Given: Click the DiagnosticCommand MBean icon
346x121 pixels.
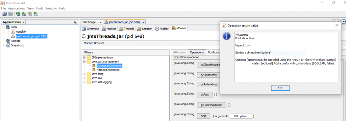Looking at the screenshot, I should [94, 66].
